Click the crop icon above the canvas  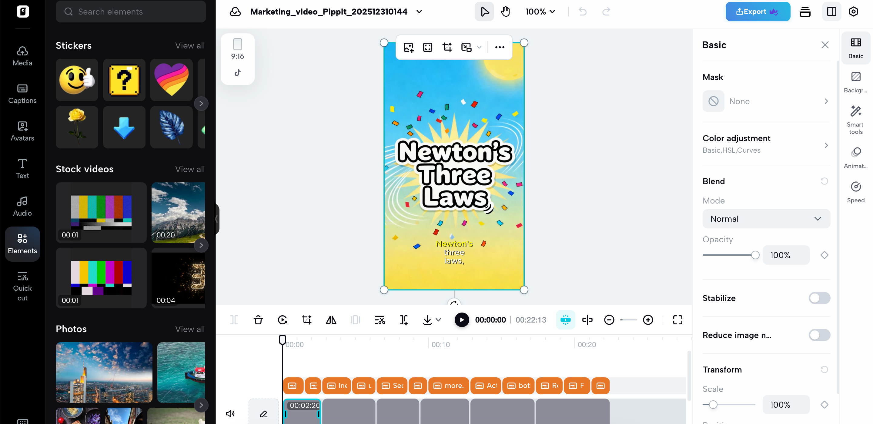(x=447, y=47)
